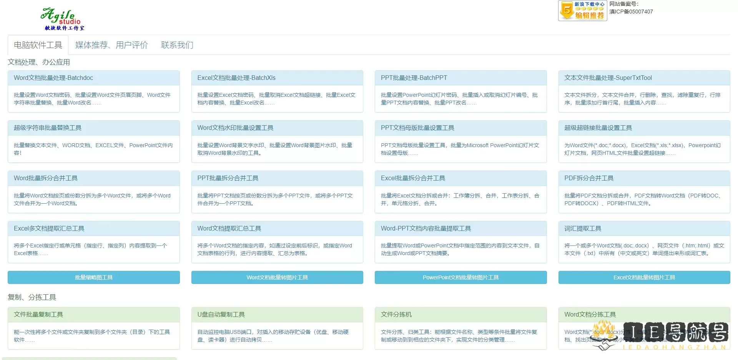The image size is (738, 360).
Task: Switch to the 电脑软件工具 tab
Action: click(x=38, y=45)
